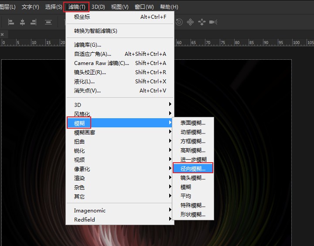314x246 pixels.
Task: Choose 转换为智能滤镜(S)
Action: [x=120, y=31]
